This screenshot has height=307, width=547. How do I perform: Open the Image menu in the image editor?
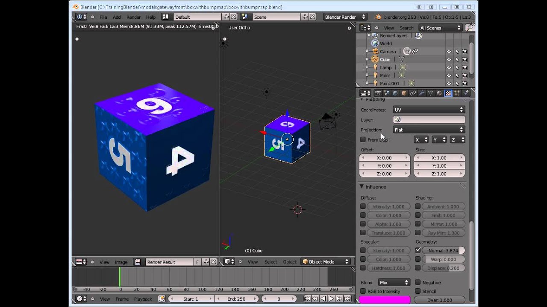click(x=121, y=262)
